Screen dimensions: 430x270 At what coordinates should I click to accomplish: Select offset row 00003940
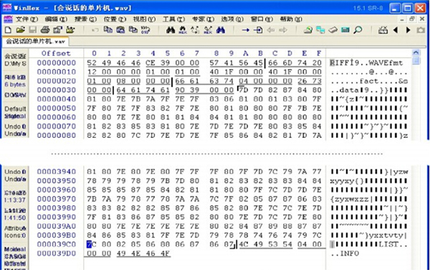click(56, 171)
